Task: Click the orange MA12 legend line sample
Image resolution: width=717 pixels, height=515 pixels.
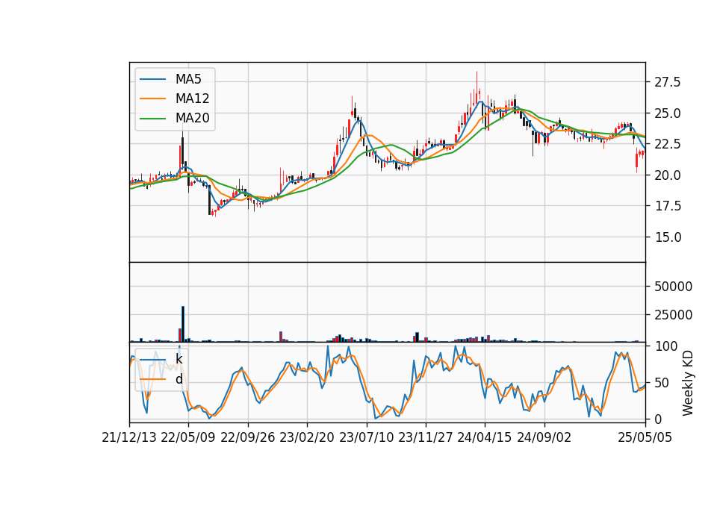Action: coord(152,99)
